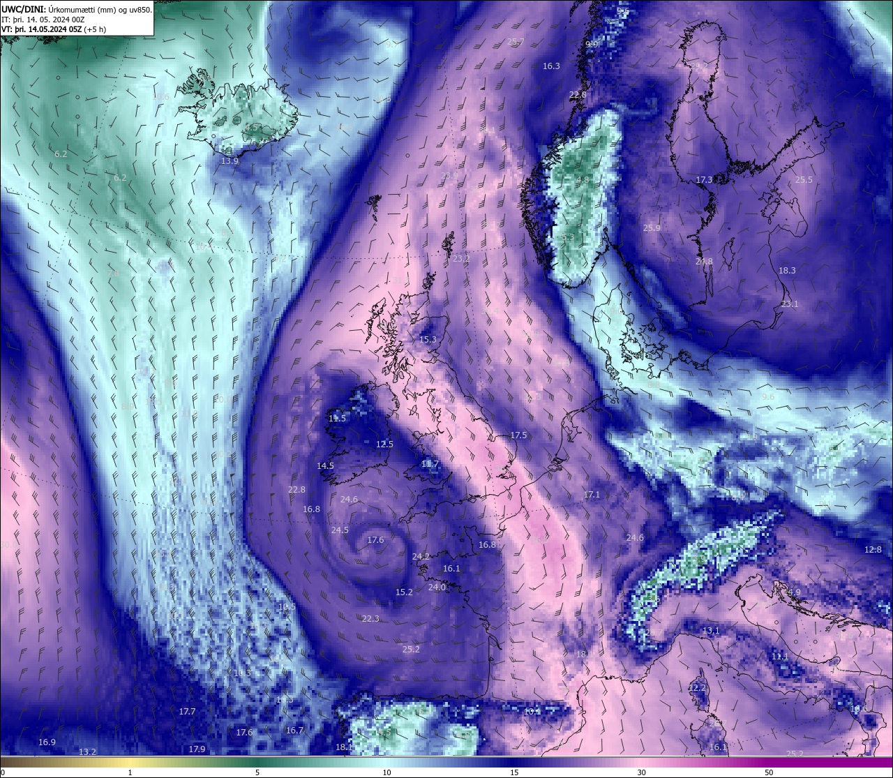Image resolution: width=893 pixels, height=778 pixels.
Task: Click the 15.2 value on the map
Action: (404, 592)
